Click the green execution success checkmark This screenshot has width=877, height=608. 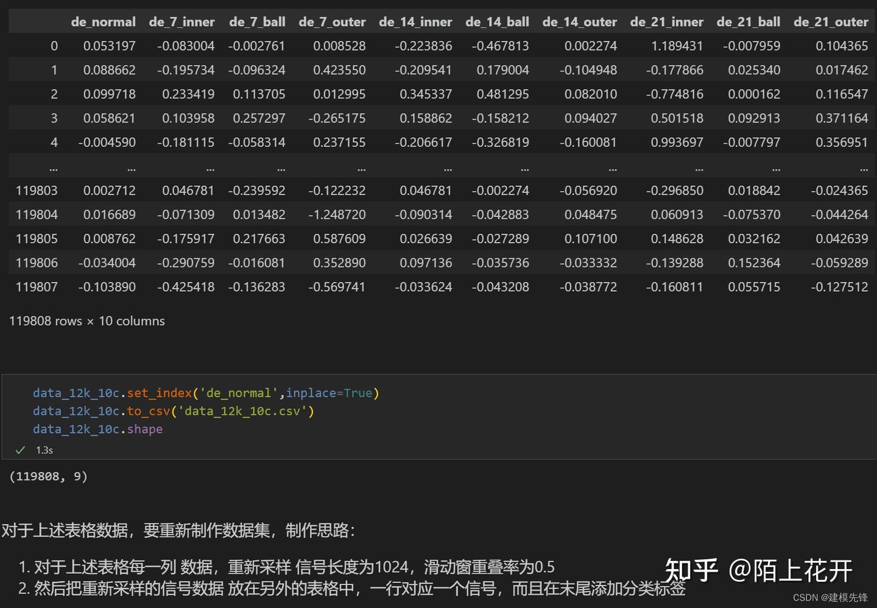(x=20, y=450)
